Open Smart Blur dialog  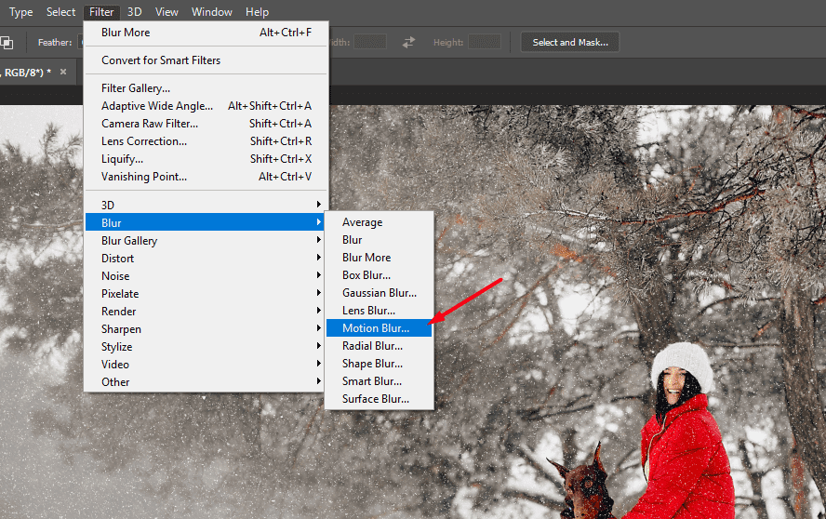pos(380,381)
